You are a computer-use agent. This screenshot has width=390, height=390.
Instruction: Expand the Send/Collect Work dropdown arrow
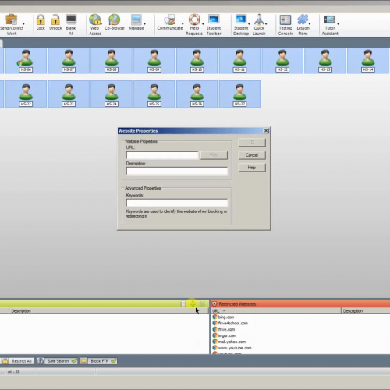[23, 23]
